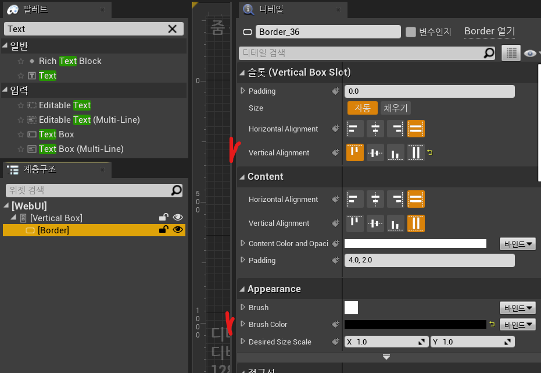Open the property matrix grid view icon
The width and height of the screenshot is (541, 373).
[510, 53]
